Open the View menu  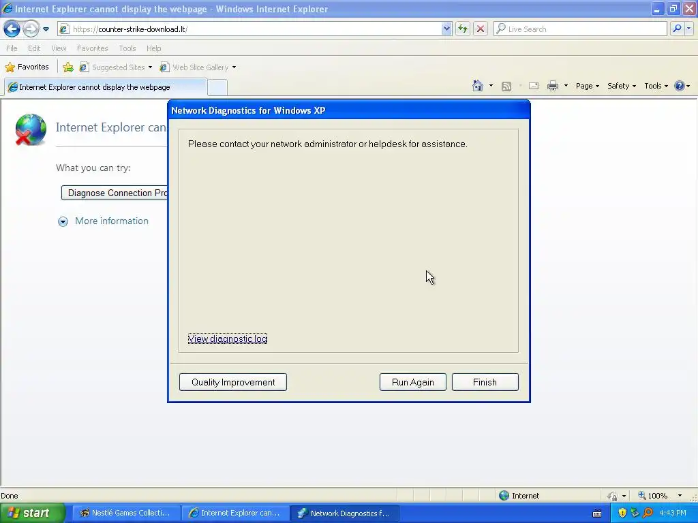[x=59, y=48]
